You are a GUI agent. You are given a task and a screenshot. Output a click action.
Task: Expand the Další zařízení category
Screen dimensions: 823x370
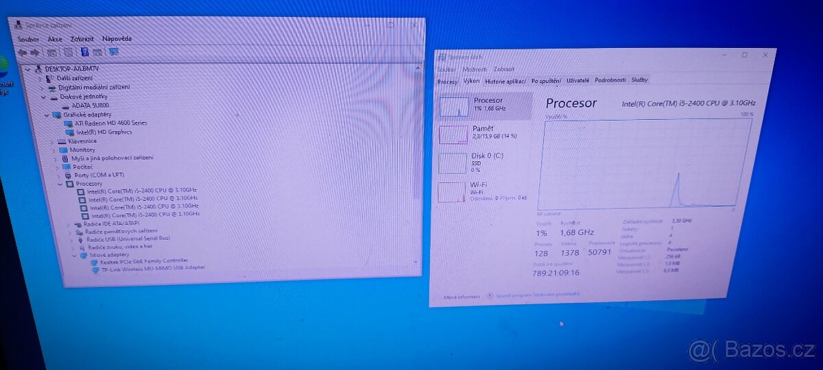click(x=39, y=79)
